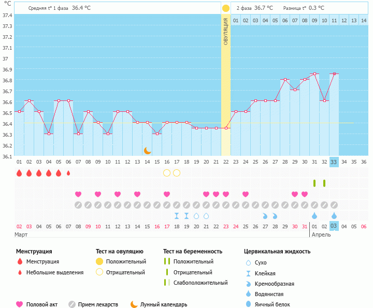Select highlighted phase 2 day 11 header
This screenshot has width=373, height=308.
334,20
